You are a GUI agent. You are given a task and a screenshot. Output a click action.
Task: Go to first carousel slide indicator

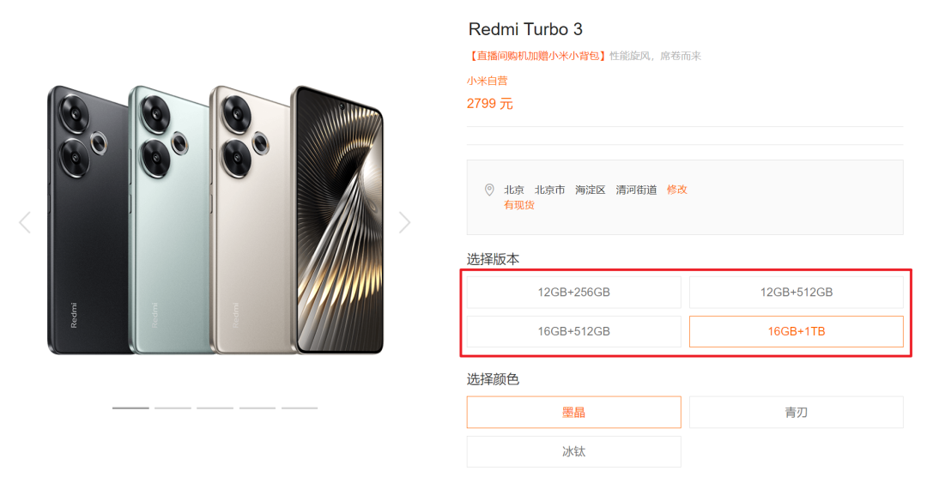pos(130,408)
